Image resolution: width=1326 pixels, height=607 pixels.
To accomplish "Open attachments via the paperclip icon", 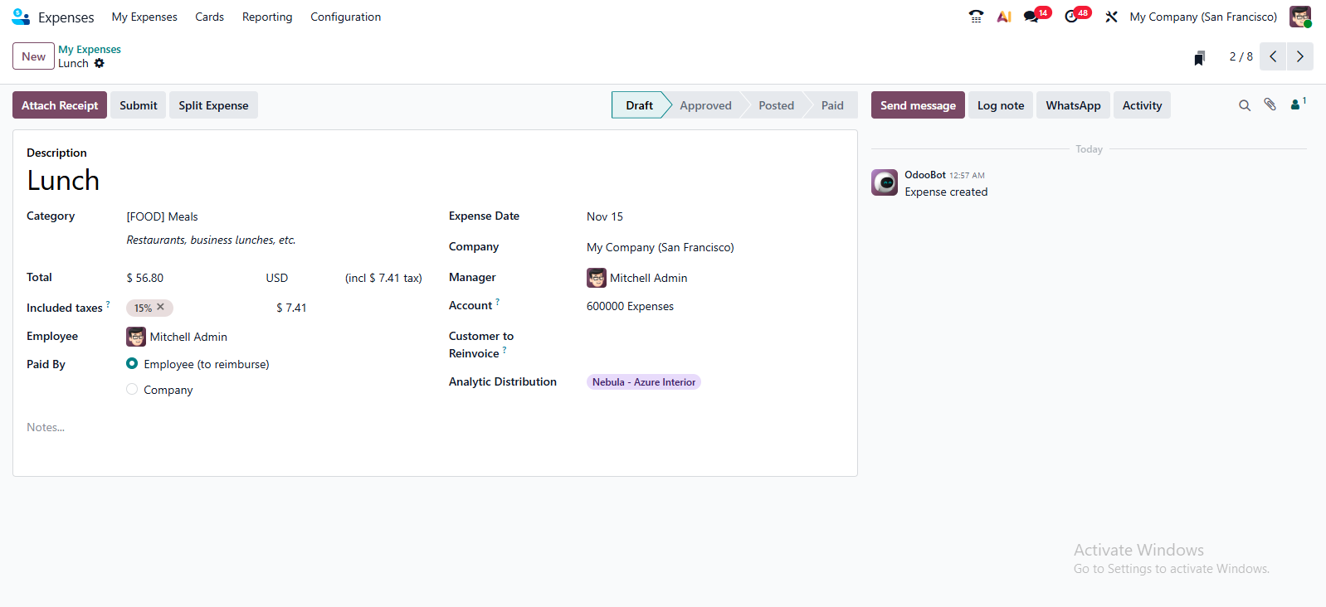I will tap(1270, 104).
